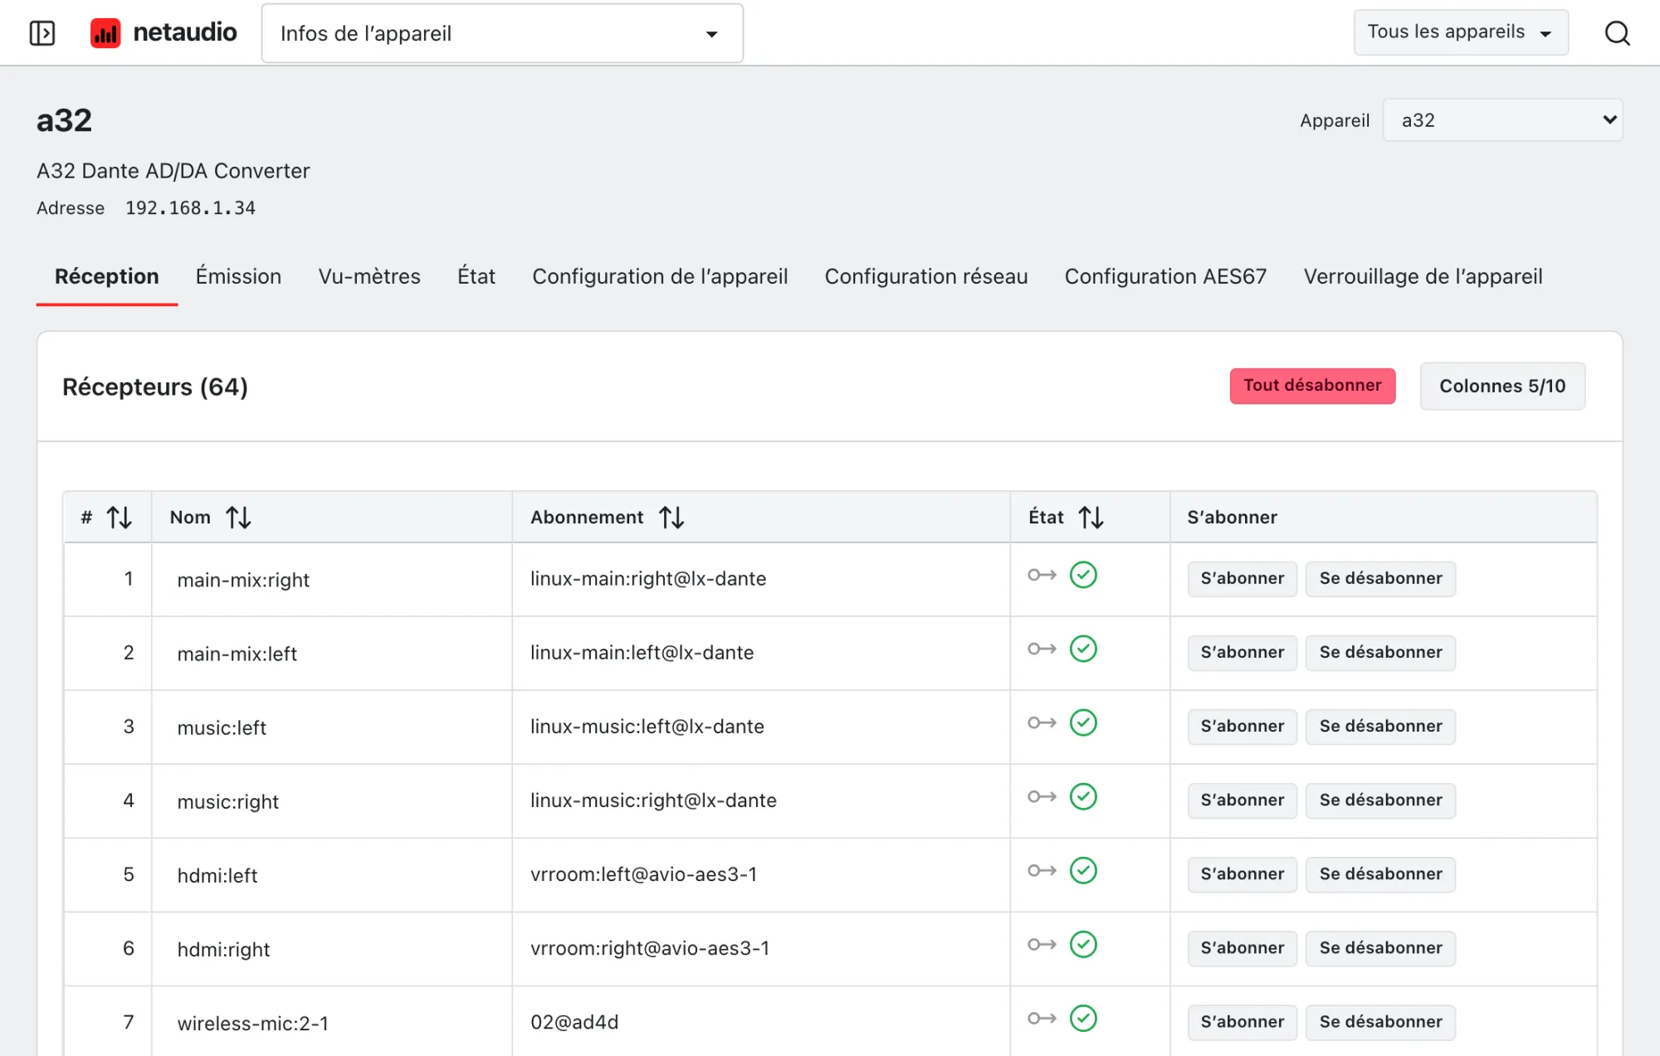Click Se désabonner for music:right
The width and height of the screenshot is (1660, 1056).
(1380, 800)
